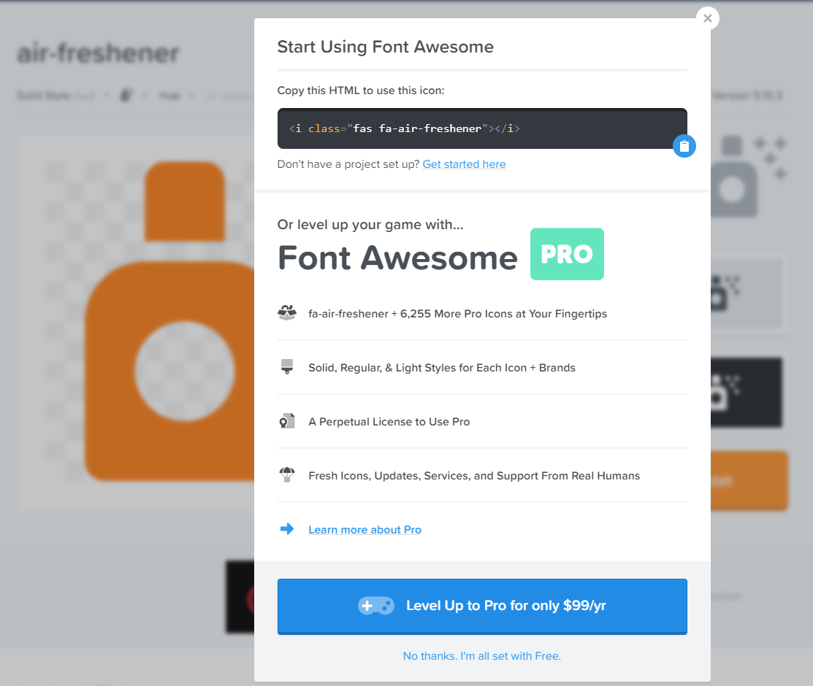Click the box icon beside 6,255 More Pro Icons
Image resolution: width=813 pixels, height=686 pixels.
click(287, 313)
